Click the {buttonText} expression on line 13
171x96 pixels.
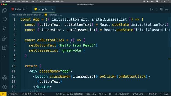click(50, 82)
